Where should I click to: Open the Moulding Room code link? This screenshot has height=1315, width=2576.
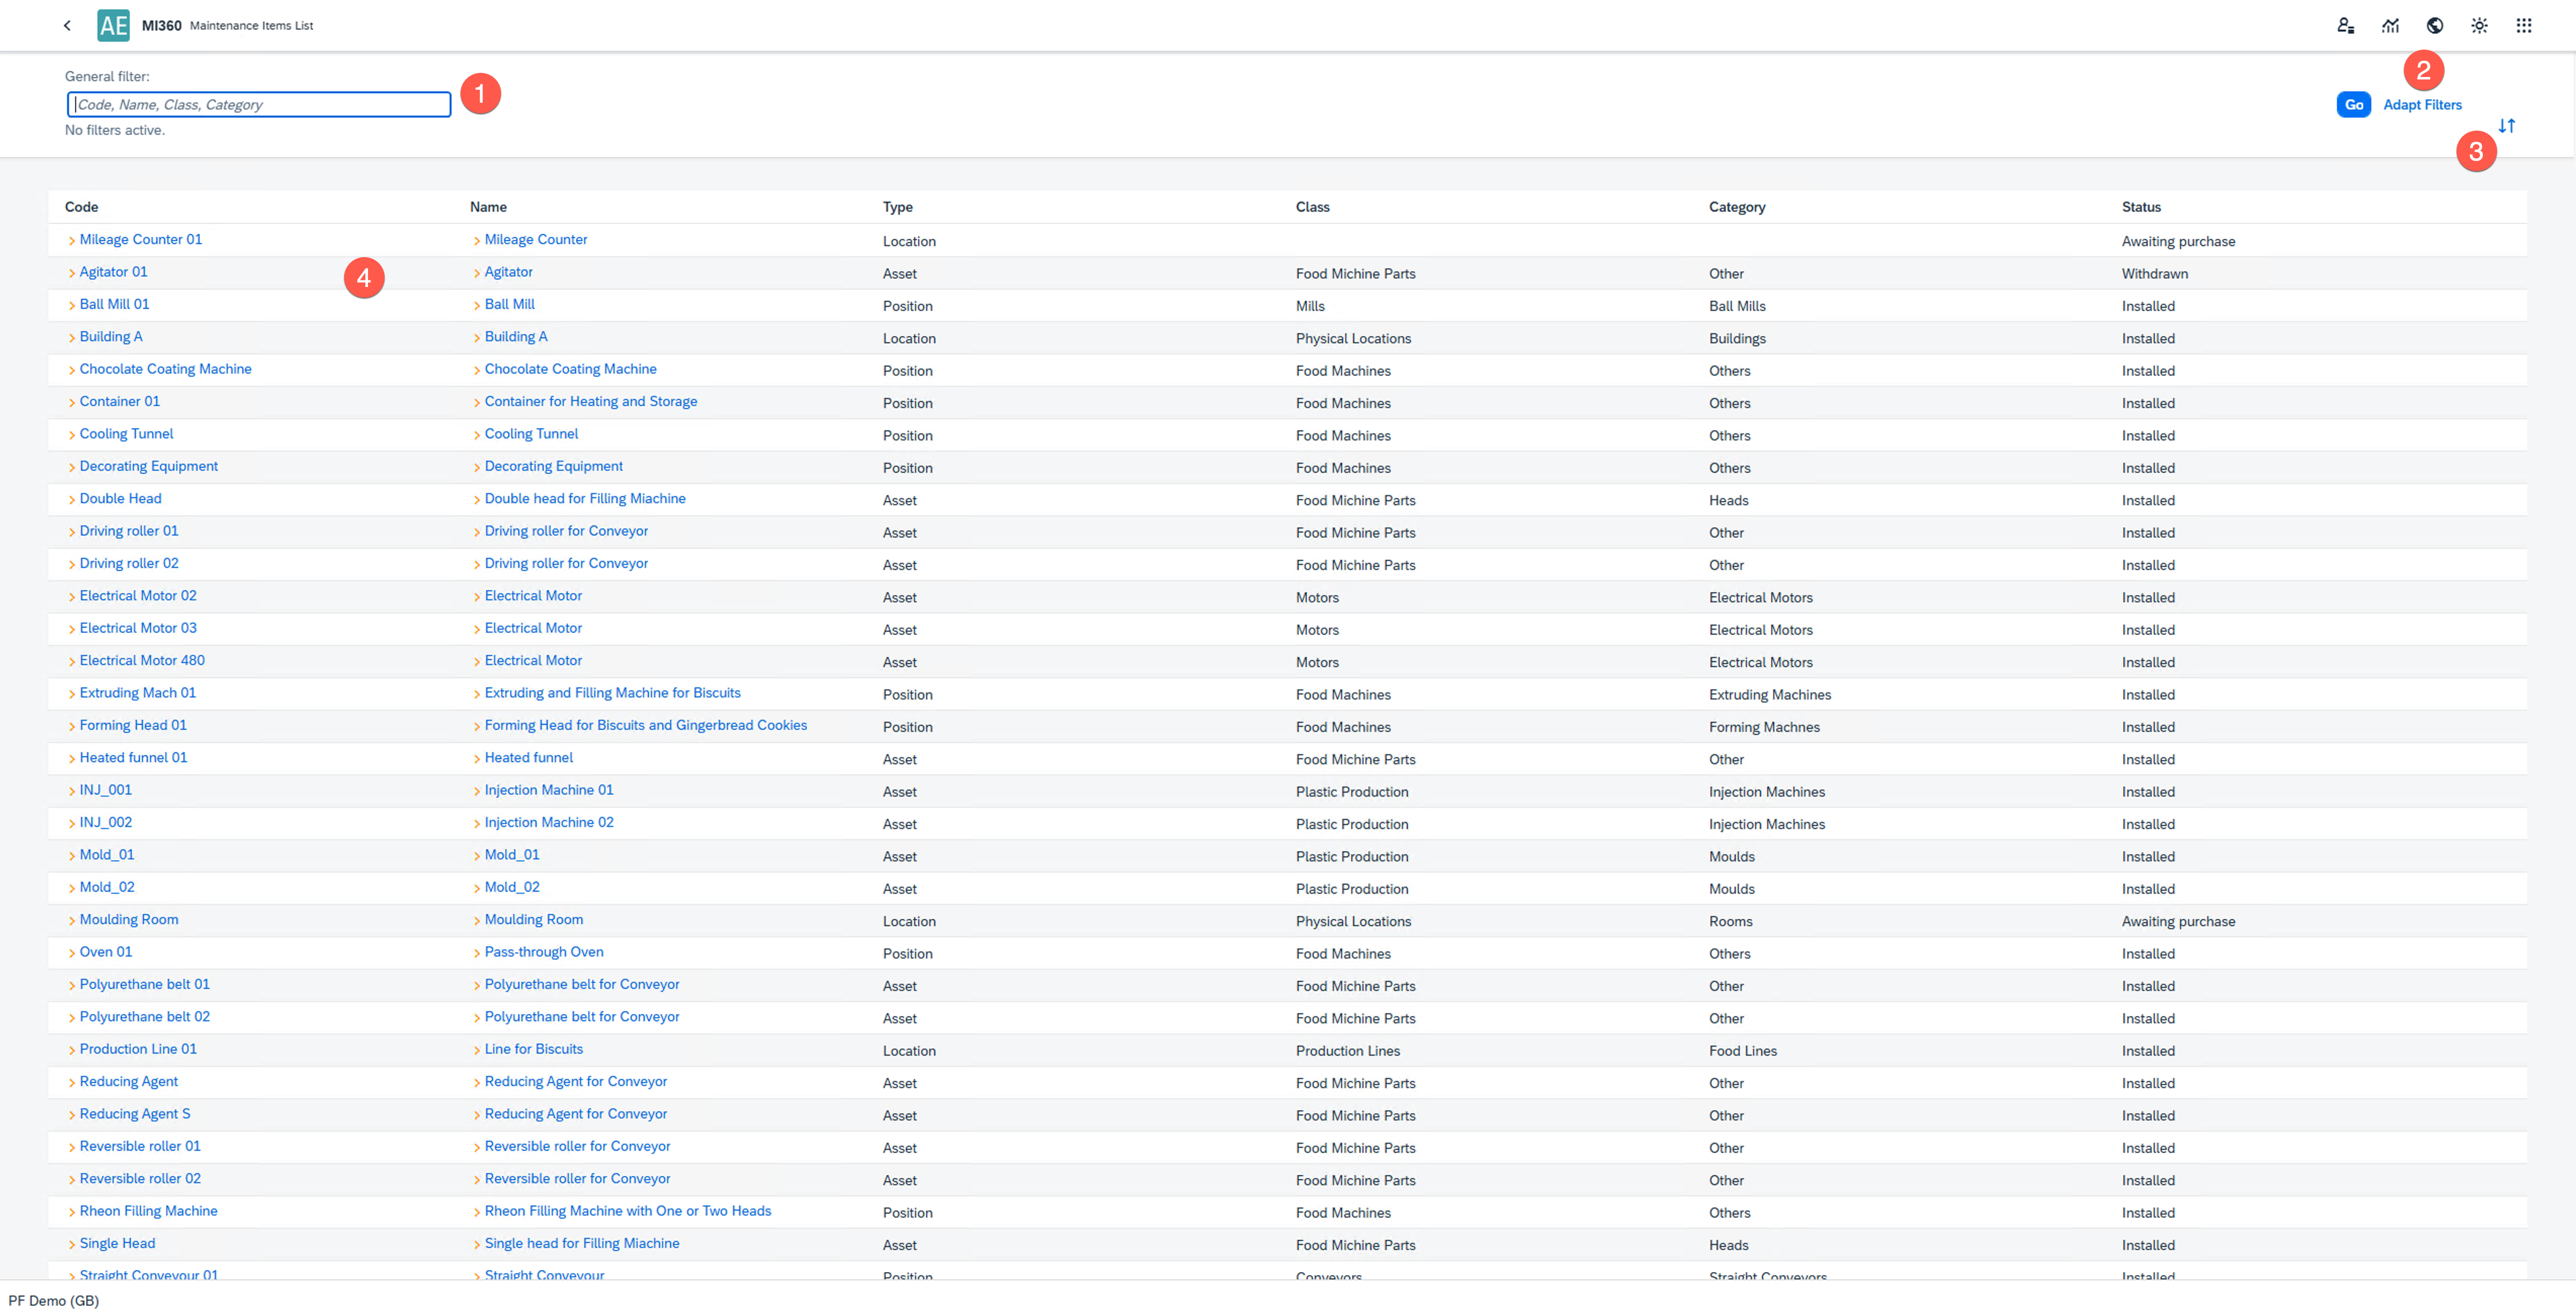coord(129,919)
